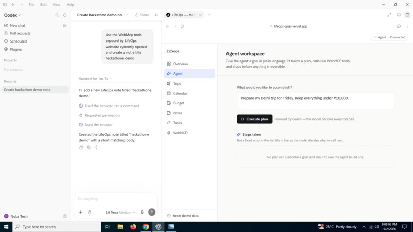Select Agent in lifeops nav

190,73
